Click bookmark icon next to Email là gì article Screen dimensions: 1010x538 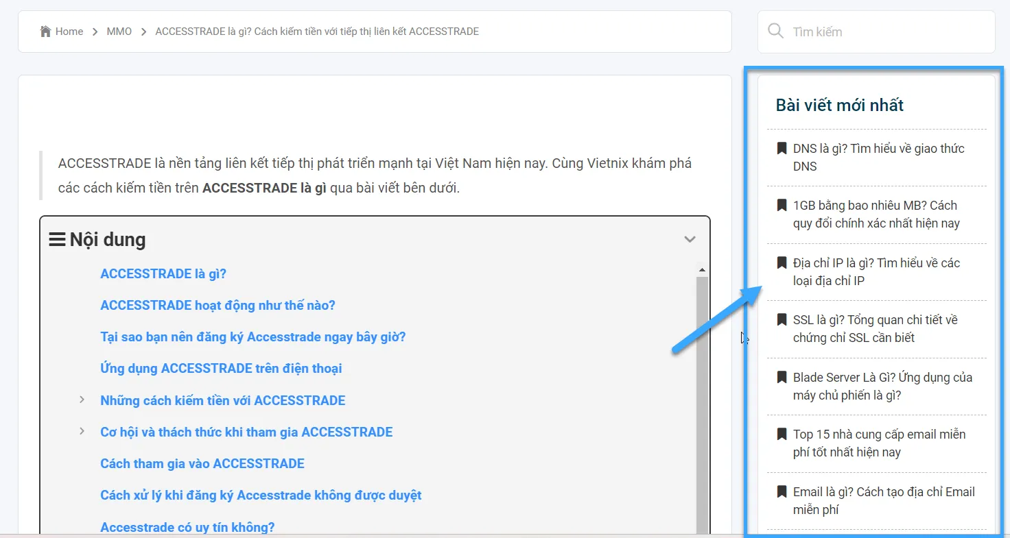(782, 491)
